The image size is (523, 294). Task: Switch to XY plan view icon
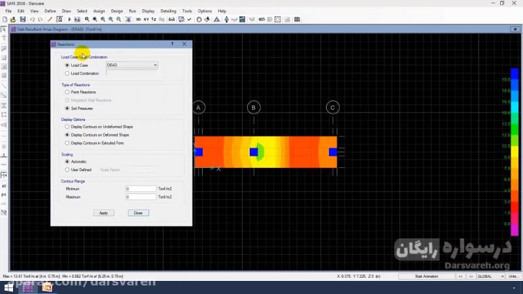146,20
